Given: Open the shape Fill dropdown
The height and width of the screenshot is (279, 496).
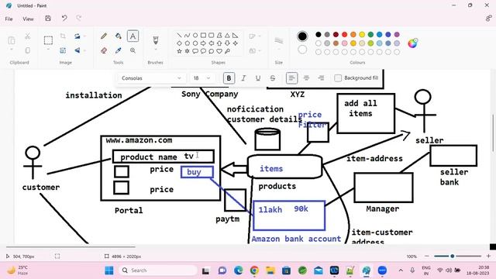Looking at the screenshot, I should [x=256, y=50].
